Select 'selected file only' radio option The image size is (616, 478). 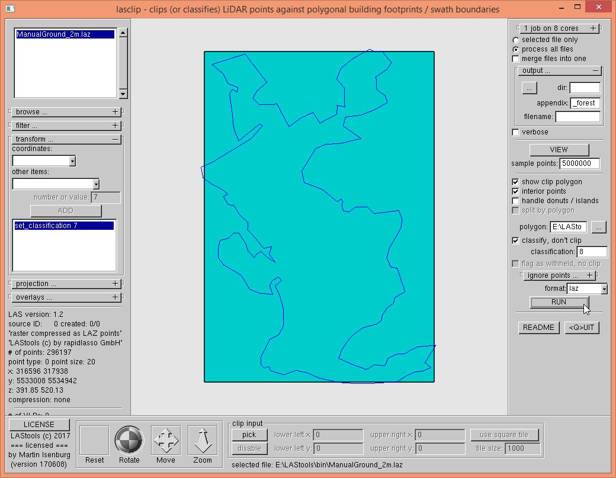point(516,40)
